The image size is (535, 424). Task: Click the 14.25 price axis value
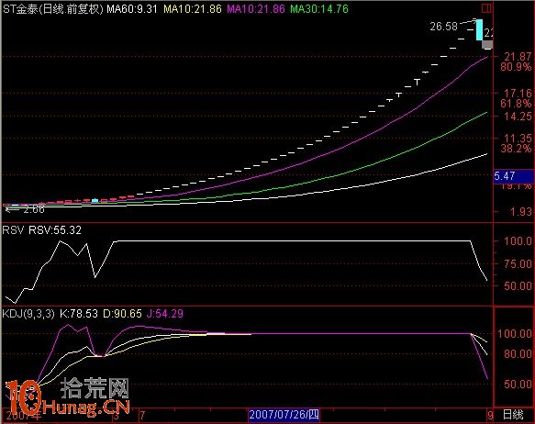[x=518, y=117]
